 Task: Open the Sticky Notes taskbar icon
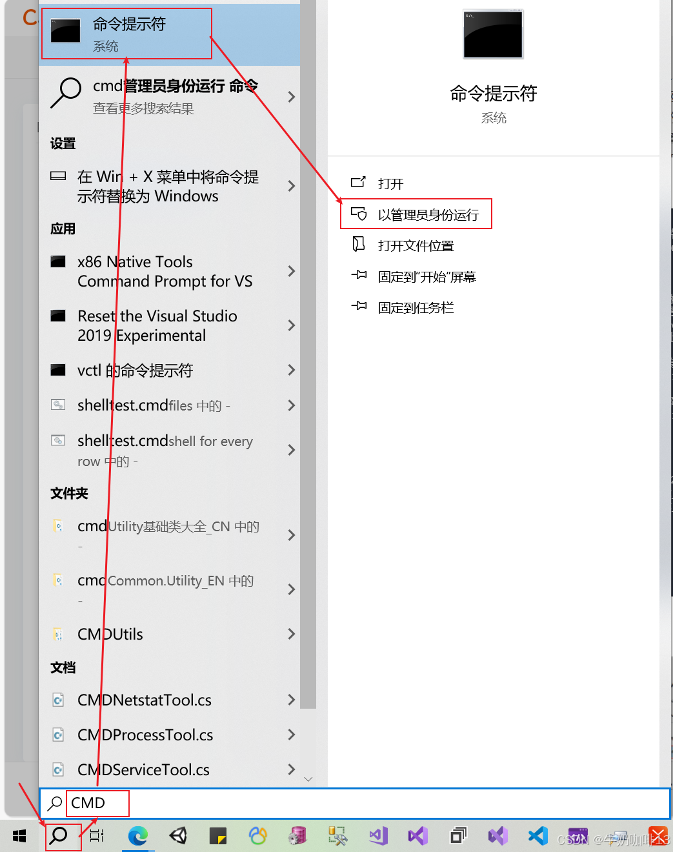[x=218, y=837]
